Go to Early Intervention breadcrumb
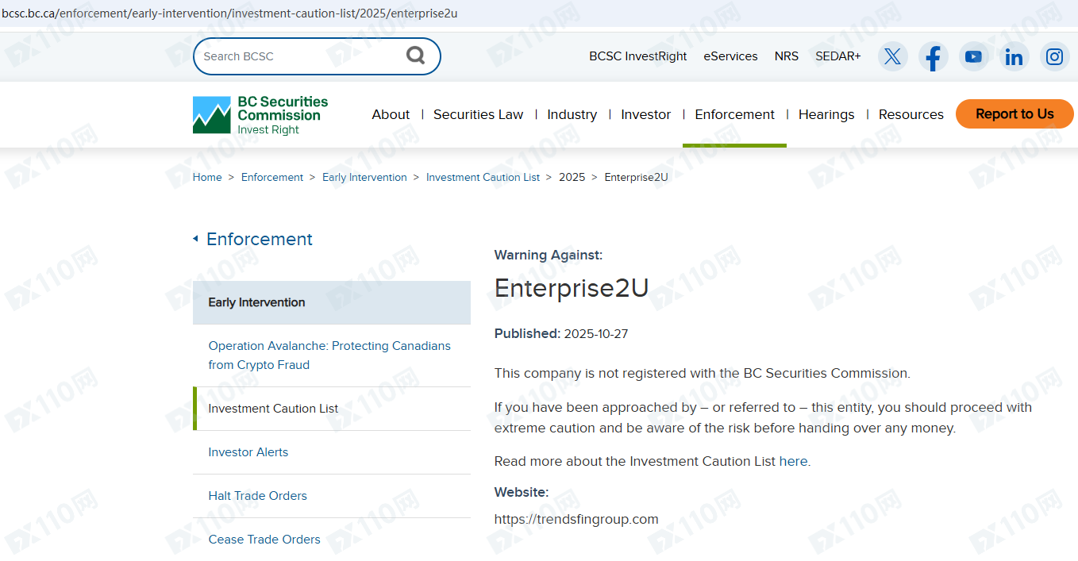The image size is (1078, 561). pyautogui.click(x=364, y=177)
